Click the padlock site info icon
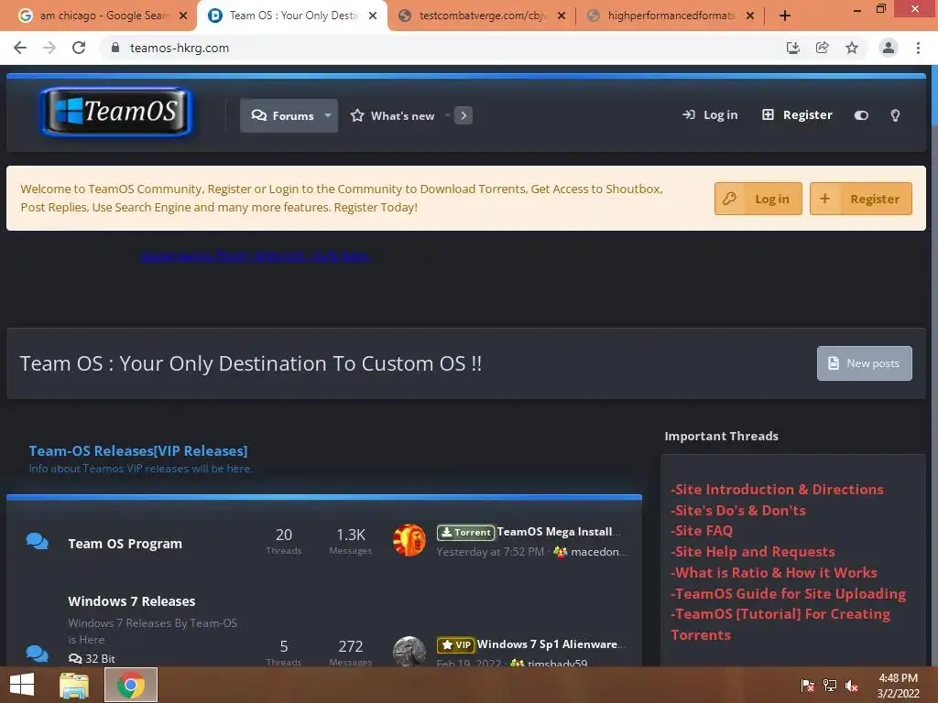 pos(115,48)
